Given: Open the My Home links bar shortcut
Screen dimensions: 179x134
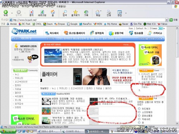Looking at the screenshot, I should 110,24.
